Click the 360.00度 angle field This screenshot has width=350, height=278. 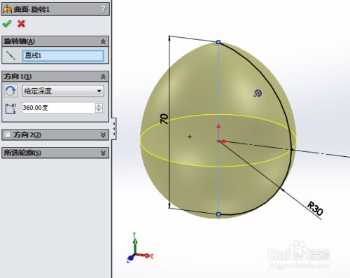point(58,108)
